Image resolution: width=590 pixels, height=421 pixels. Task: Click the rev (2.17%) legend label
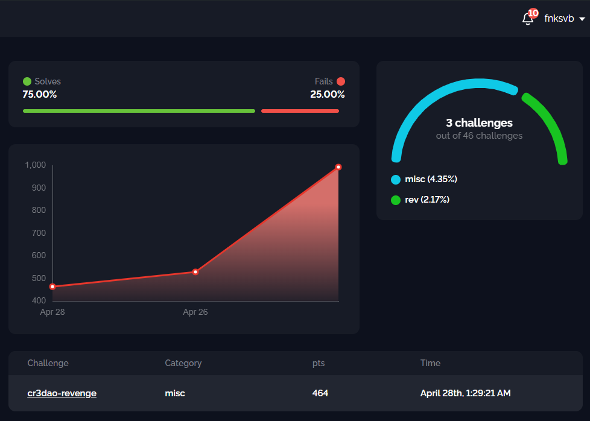click(x=427, y=200)
